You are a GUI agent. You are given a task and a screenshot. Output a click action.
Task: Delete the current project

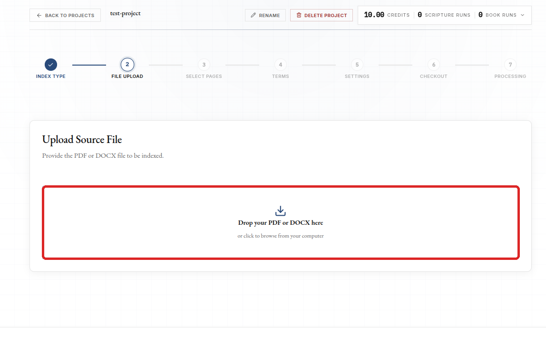pos(322,15)
